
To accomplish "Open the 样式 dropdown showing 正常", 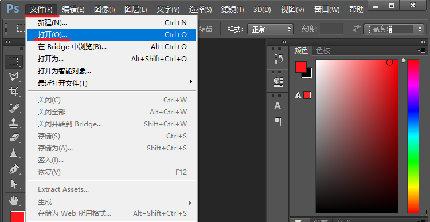I will 271,29.
